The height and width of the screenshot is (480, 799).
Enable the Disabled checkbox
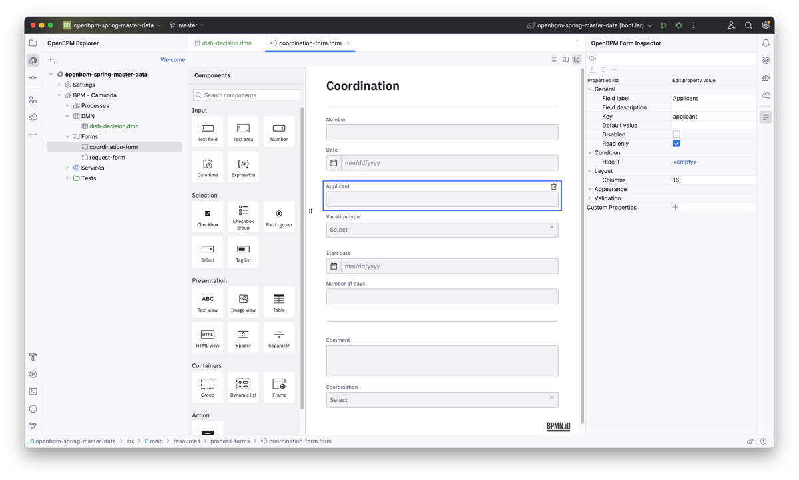coord(676,134)
